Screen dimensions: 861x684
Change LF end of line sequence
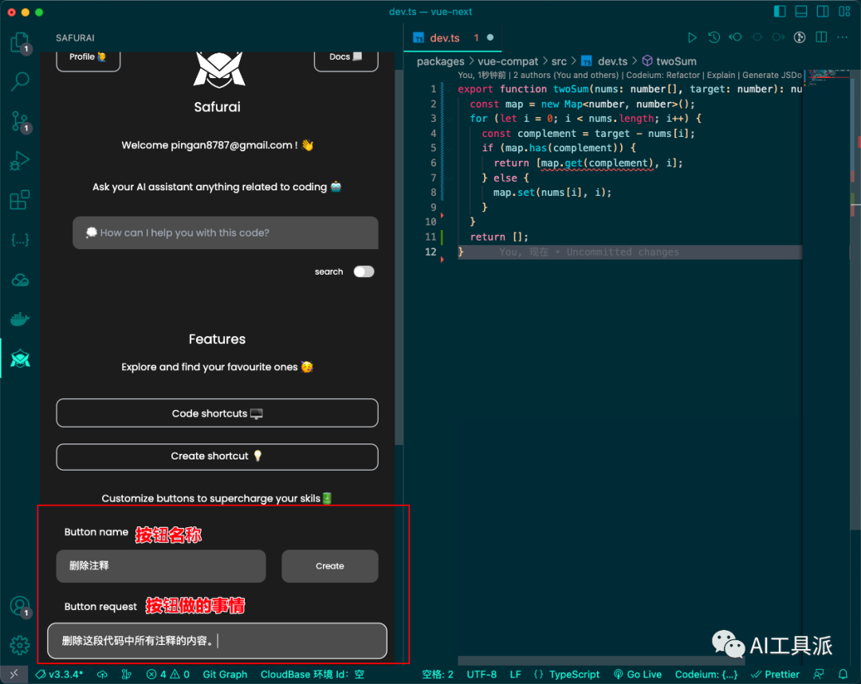coord(515,674)
